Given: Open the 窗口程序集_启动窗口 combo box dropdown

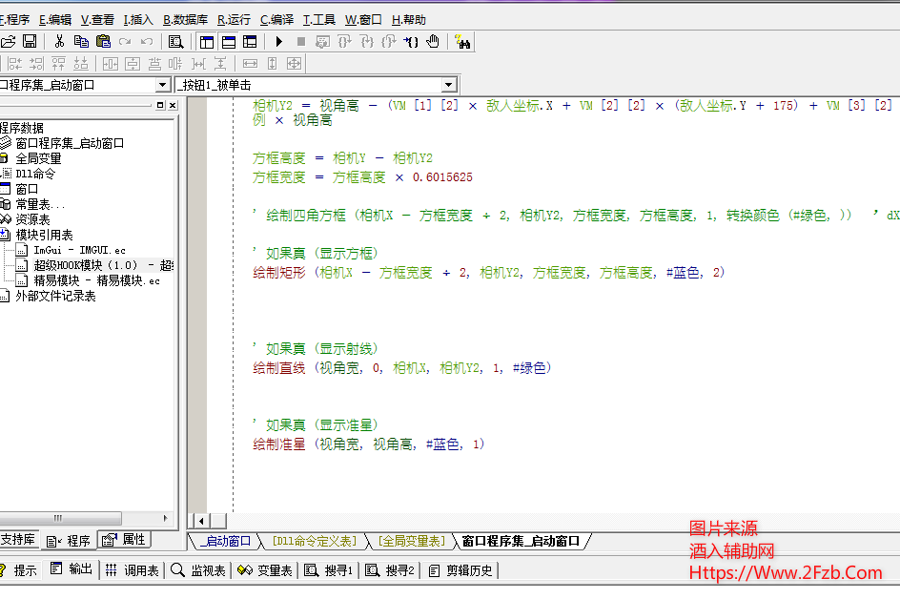Looking at the screenshot, I should (x=163, y=85).
